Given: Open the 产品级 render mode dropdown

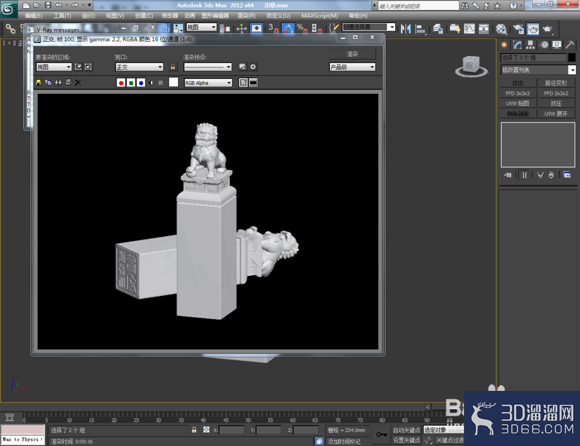Looking at the screenshot, I should (352, 67).
